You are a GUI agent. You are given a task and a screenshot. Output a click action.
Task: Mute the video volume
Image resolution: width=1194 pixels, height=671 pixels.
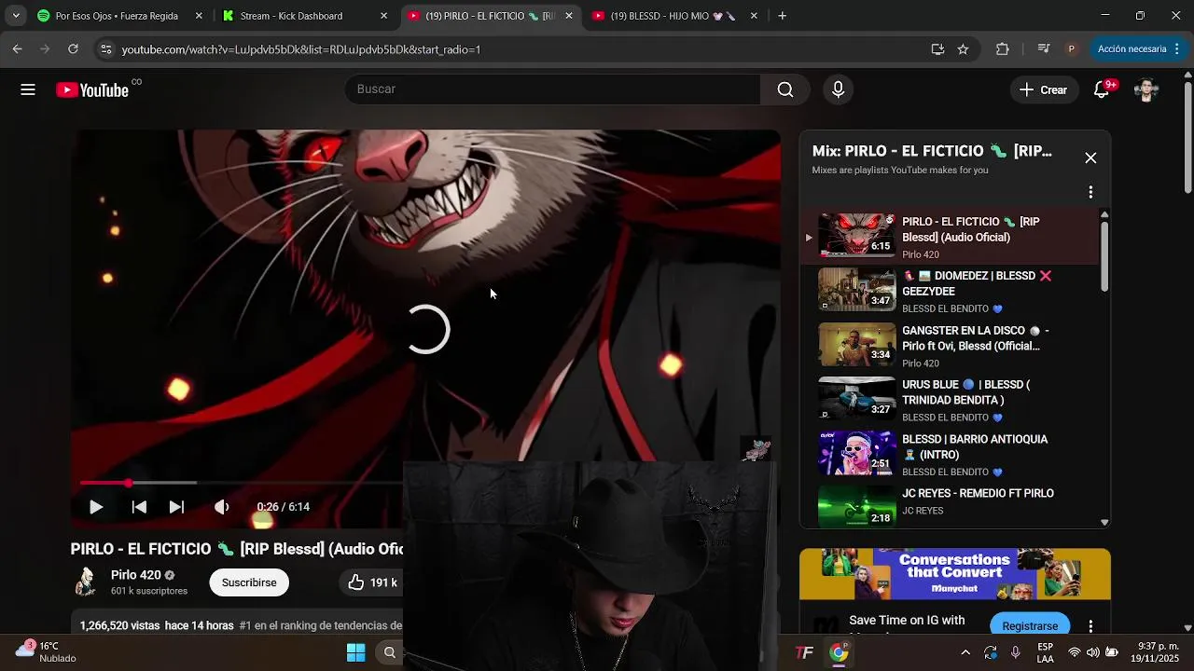(221, 507)
